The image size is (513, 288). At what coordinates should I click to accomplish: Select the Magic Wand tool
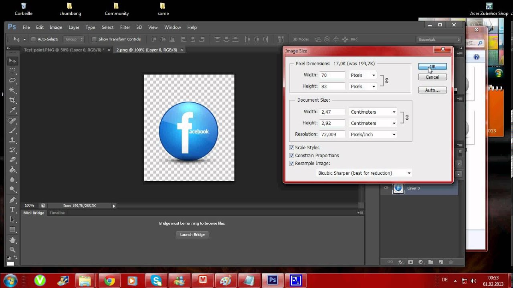12,91
